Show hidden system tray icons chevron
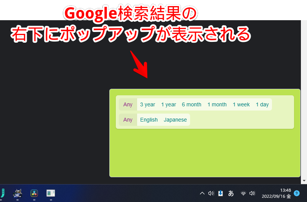The width and height of the screenshot is (307, 202). coord(202,193)
